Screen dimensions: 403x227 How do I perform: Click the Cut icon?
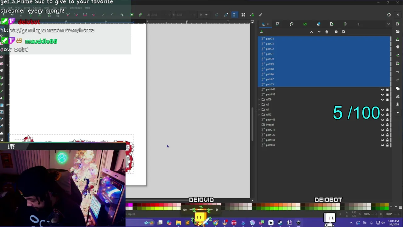click(x=398, y=96)
